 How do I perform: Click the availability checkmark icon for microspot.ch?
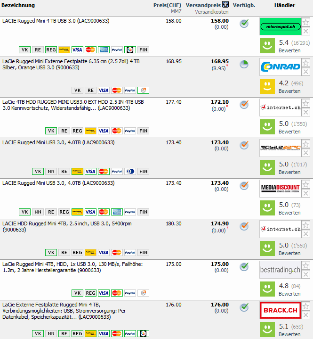tap(244, 24)
